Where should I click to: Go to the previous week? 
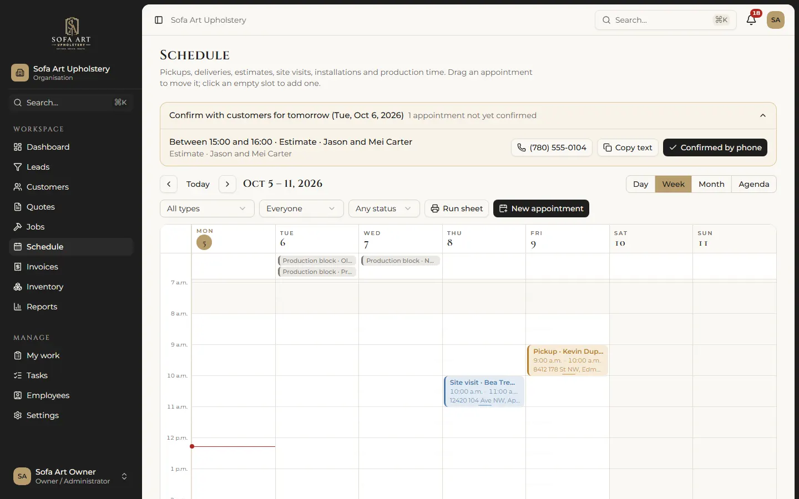tap(169, 184)
